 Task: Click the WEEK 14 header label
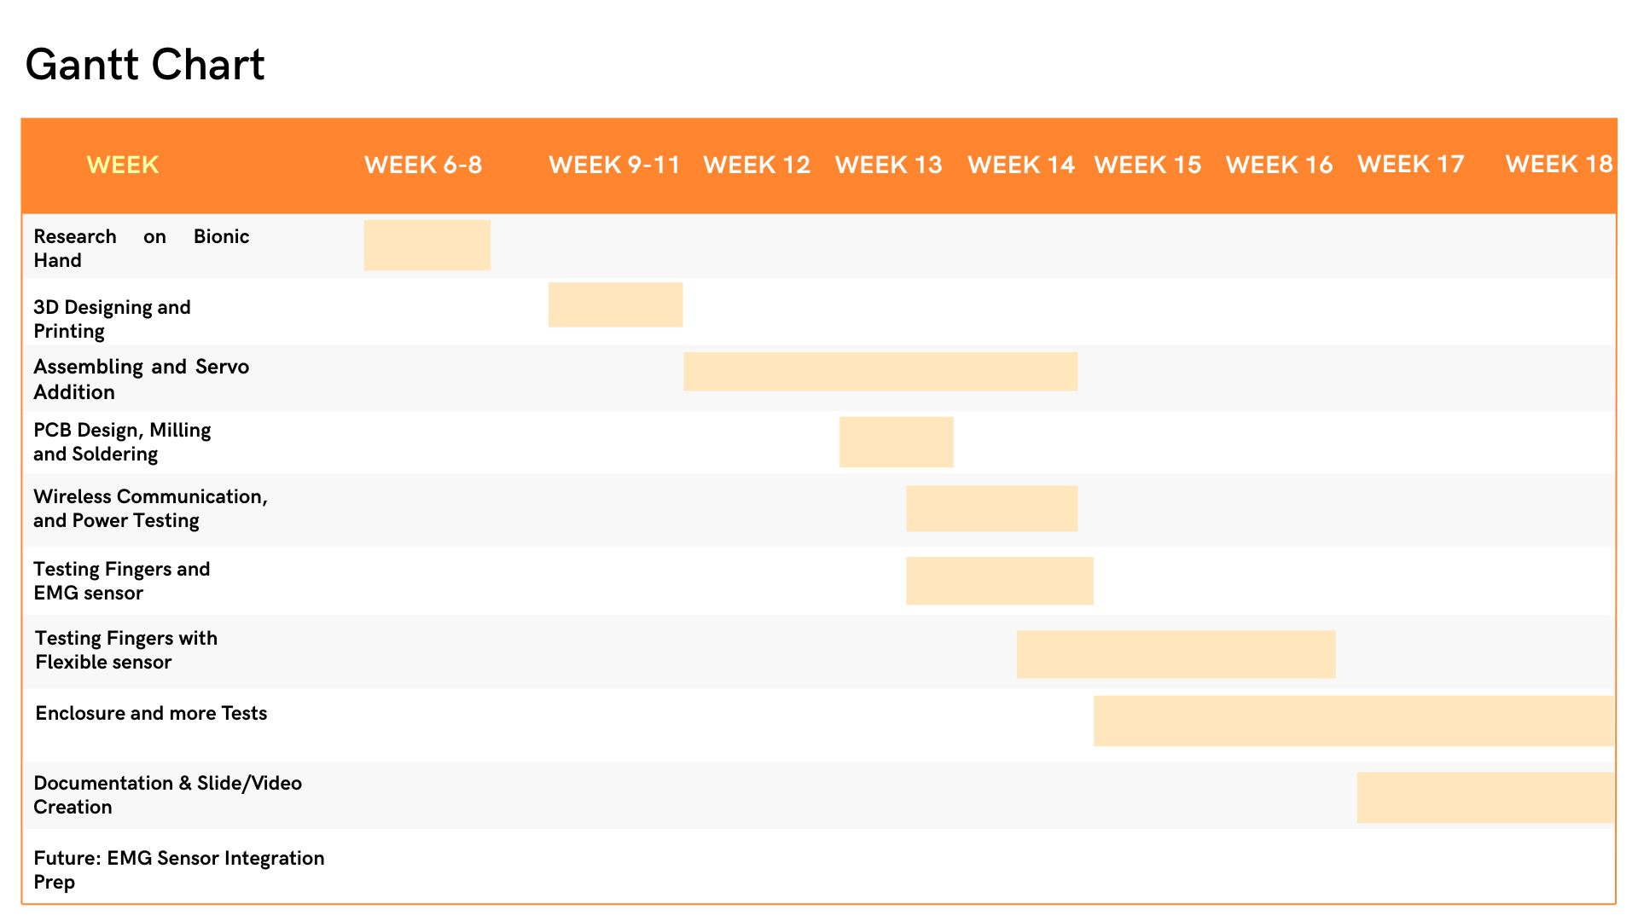point(1021,165)
